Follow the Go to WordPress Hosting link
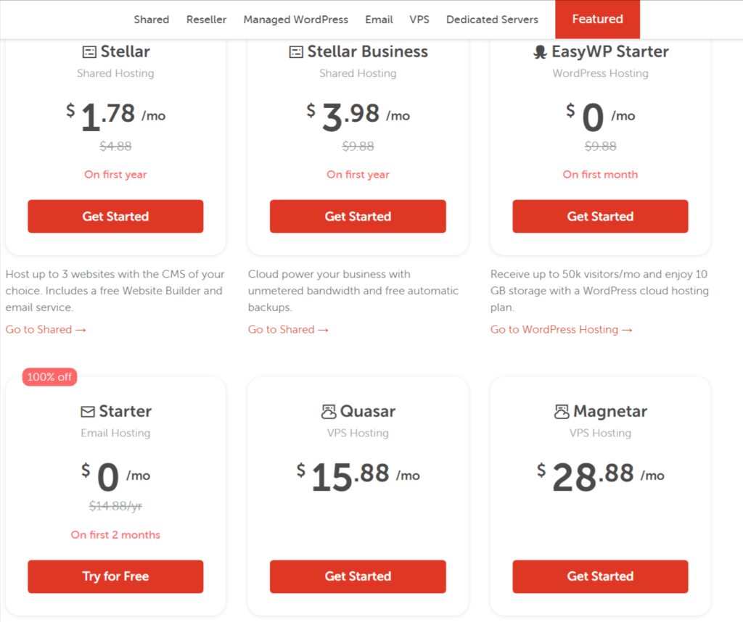 coord(562,329)
